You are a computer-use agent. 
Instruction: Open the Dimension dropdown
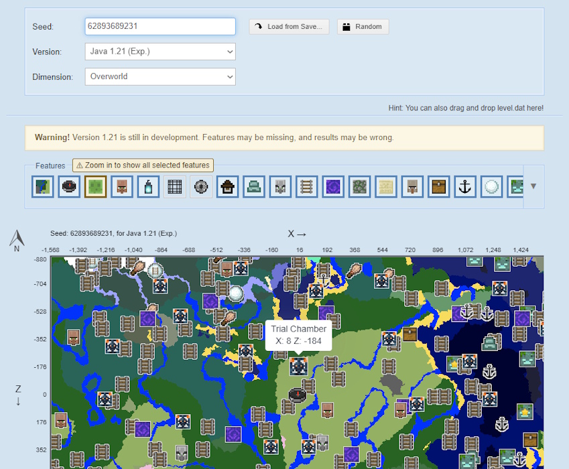tap(160, 76)
